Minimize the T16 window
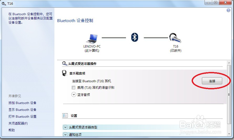 (x=209, y=2)
